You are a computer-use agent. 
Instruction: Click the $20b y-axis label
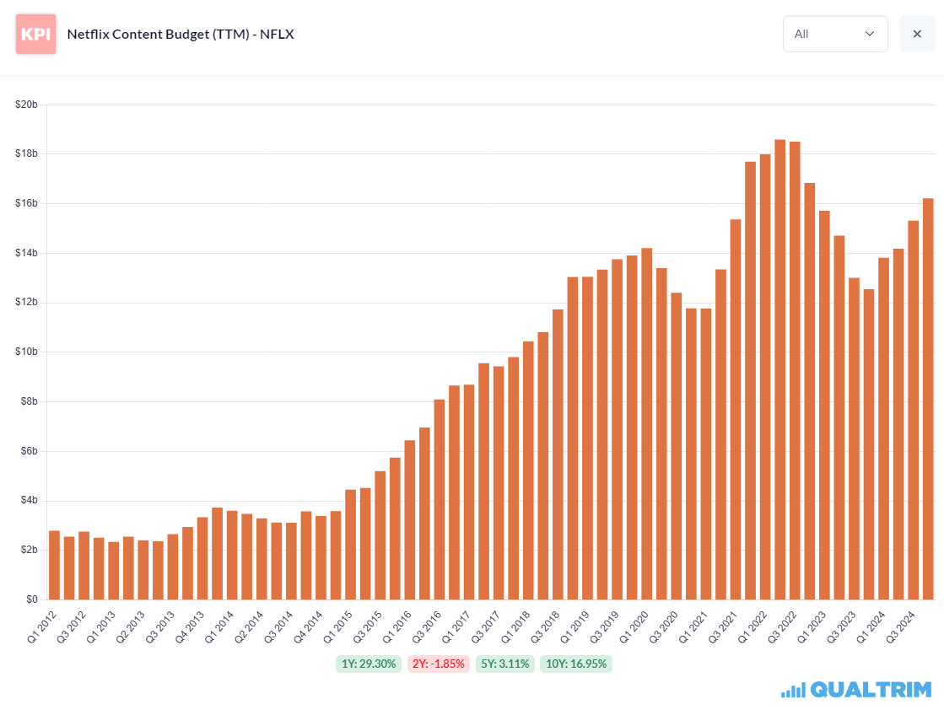coord(26,105)
